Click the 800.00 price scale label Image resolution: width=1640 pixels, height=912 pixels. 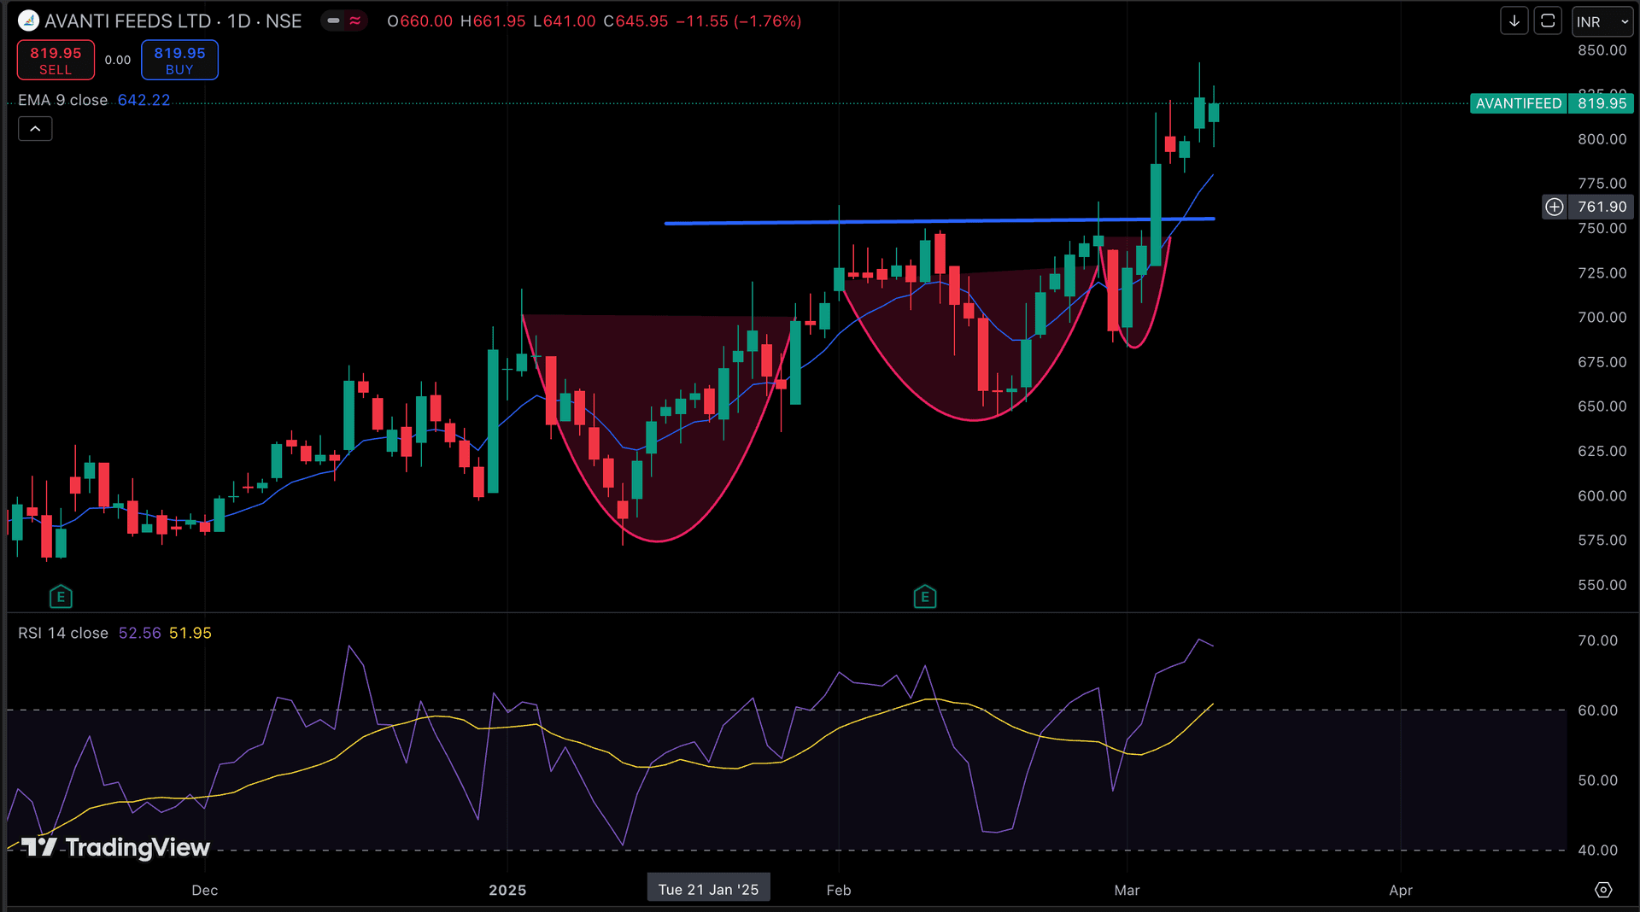tap(1602, 139)
